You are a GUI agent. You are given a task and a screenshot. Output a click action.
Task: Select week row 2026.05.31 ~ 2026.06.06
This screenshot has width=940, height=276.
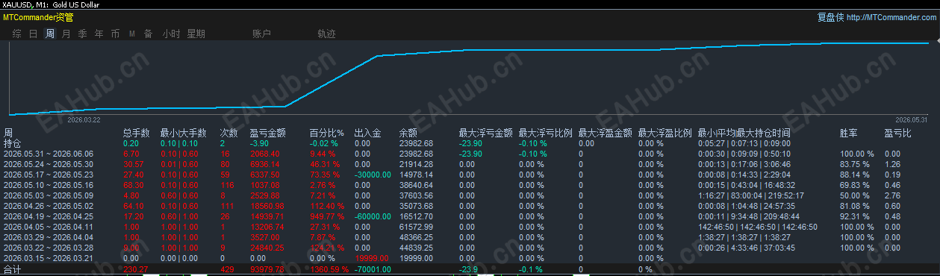coord(48,154)
